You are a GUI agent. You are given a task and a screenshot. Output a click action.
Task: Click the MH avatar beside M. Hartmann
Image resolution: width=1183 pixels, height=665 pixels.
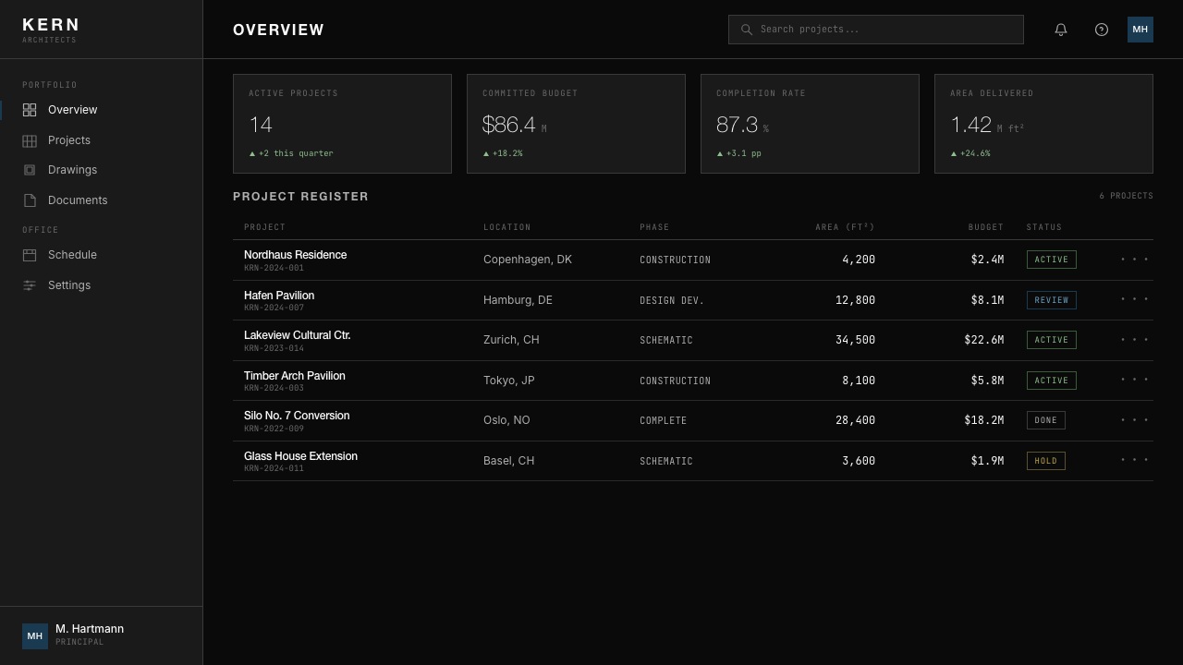pos(35,636)
